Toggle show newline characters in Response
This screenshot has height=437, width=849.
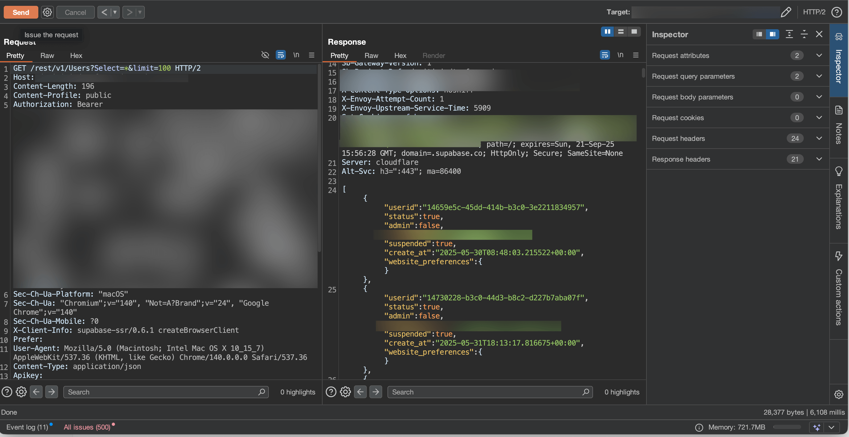(620, 55)
